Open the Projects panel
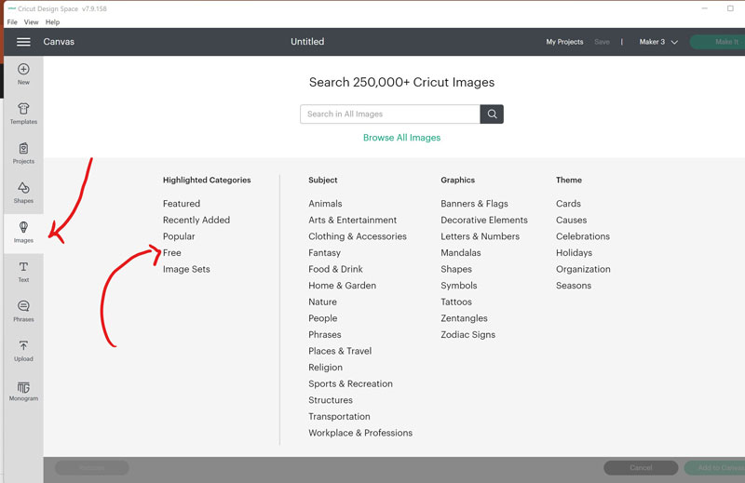 pos(23,154)
